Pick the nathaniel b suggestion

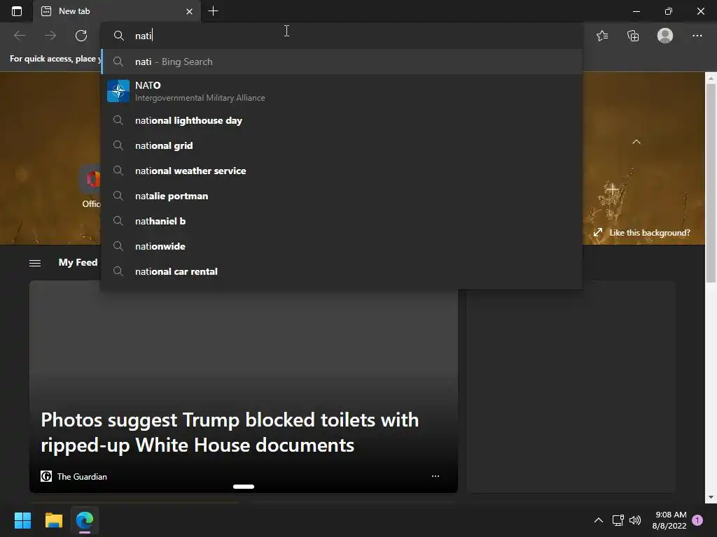(341, 221)
